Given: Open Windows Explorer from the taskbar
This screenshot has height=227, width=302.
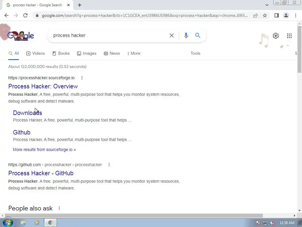Looking at the screenshot, I should (x=23, y=223).
